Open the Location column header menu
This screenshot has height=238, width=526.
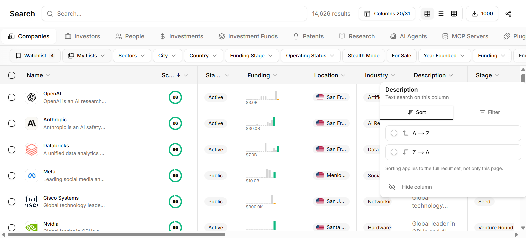(344, 75)
